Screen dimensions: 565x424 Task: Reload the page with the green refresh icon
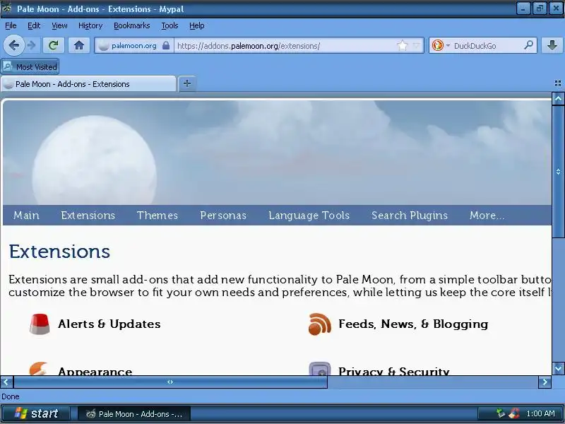click(x=54, y=45)
